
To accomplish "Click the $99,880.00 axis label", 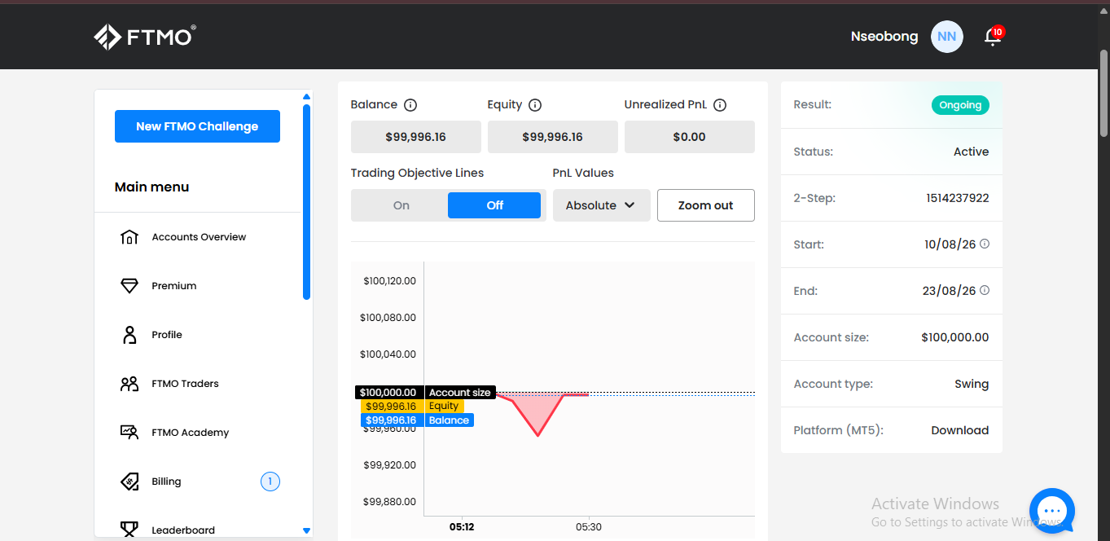I will point(389,502).
